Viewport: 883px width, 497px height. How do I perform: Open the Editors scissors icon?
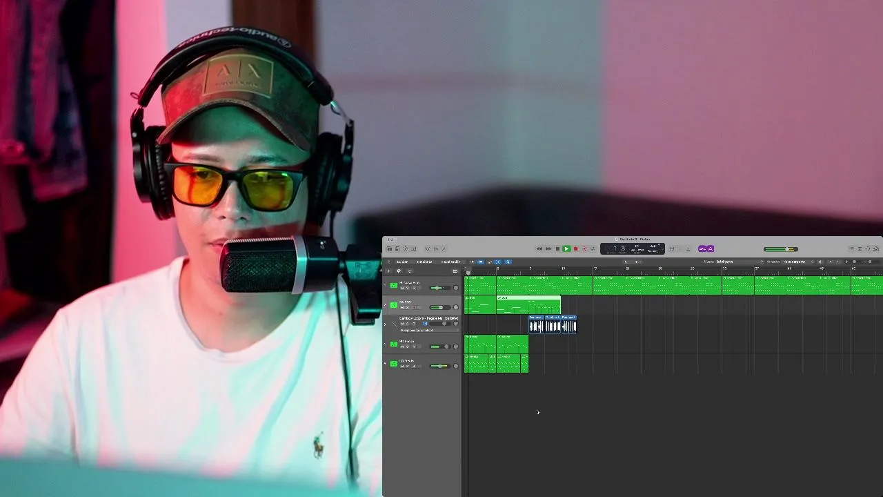[x=444, y=248]
